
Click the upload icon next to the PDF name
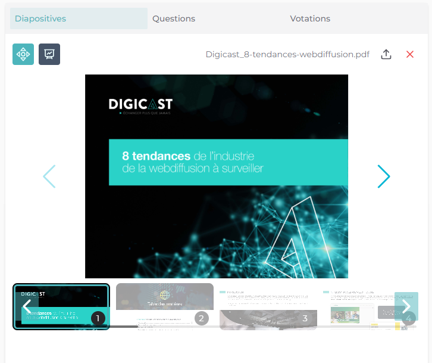tap(386, 54)
